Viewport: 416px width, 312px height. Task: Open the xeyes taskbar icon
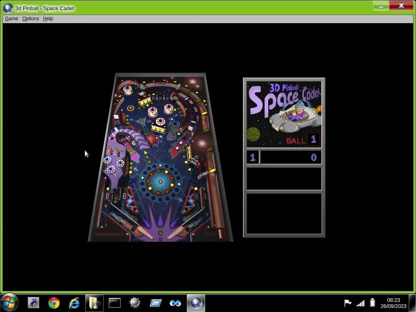point(175,303)
